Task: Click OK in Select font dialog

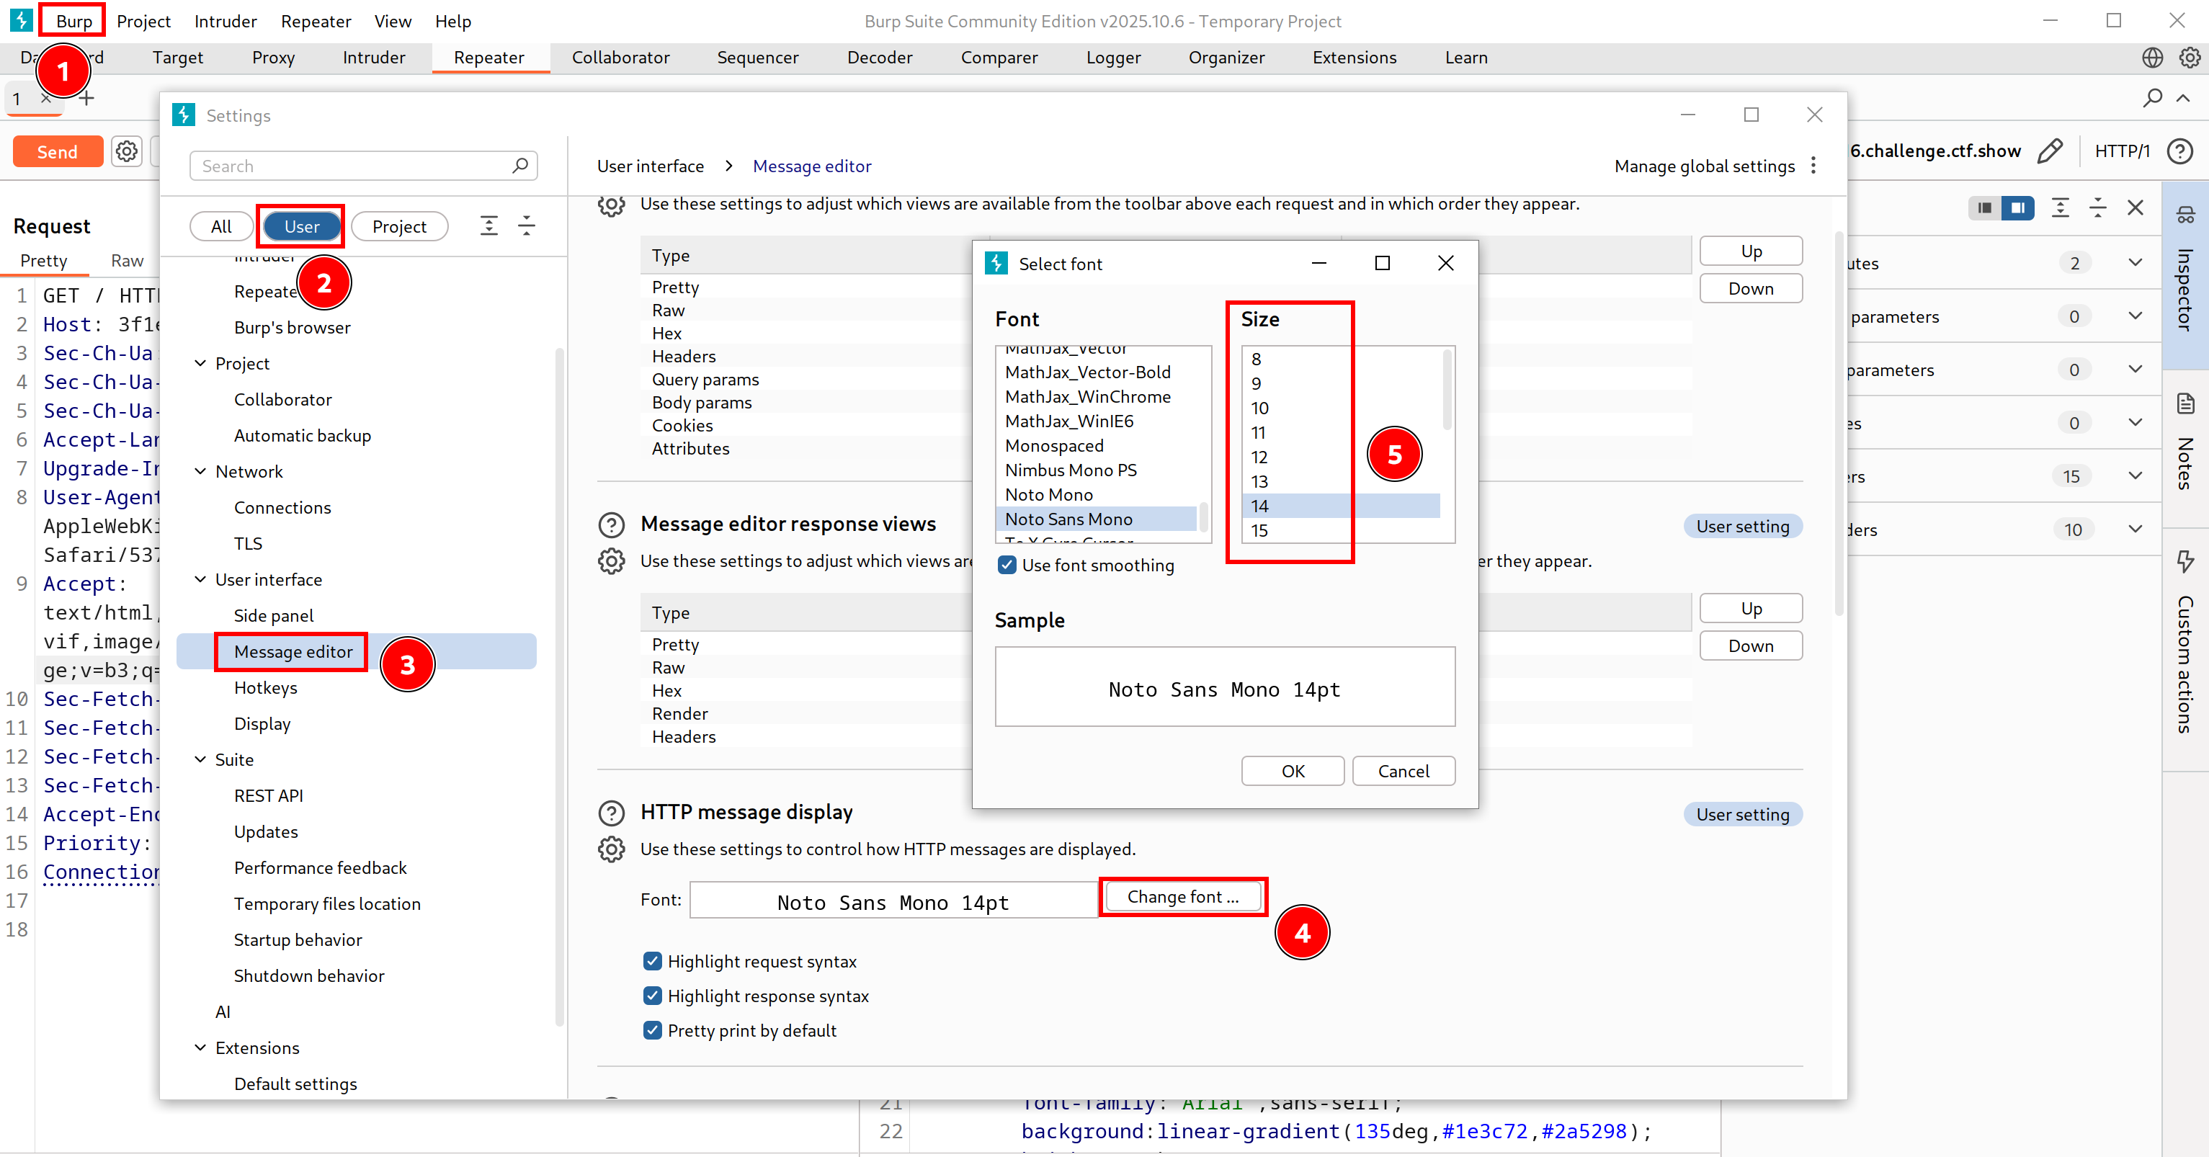Action: pyautogui.click(x=1293, y=771)
